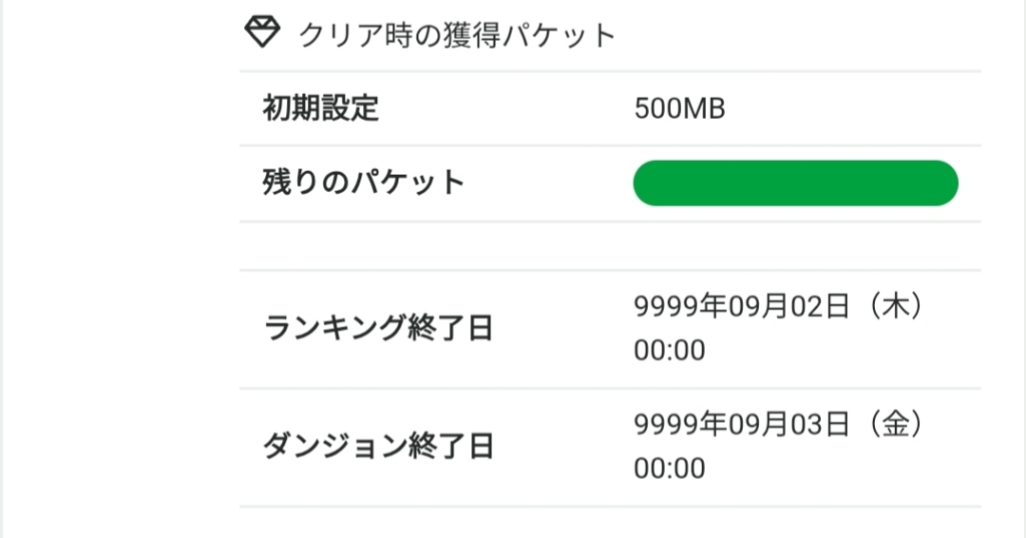This screenshot has width=1026, height=538.
Task: Click the 00:00 time under the dungeon end date
Action: click(670, 469)
